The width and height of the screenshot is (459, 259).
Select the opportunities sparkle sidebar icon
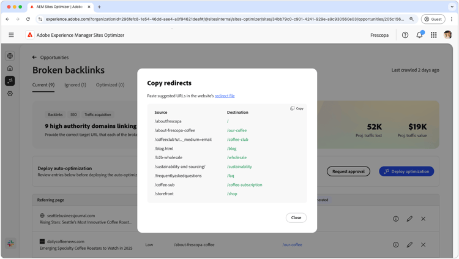(10, 81)
